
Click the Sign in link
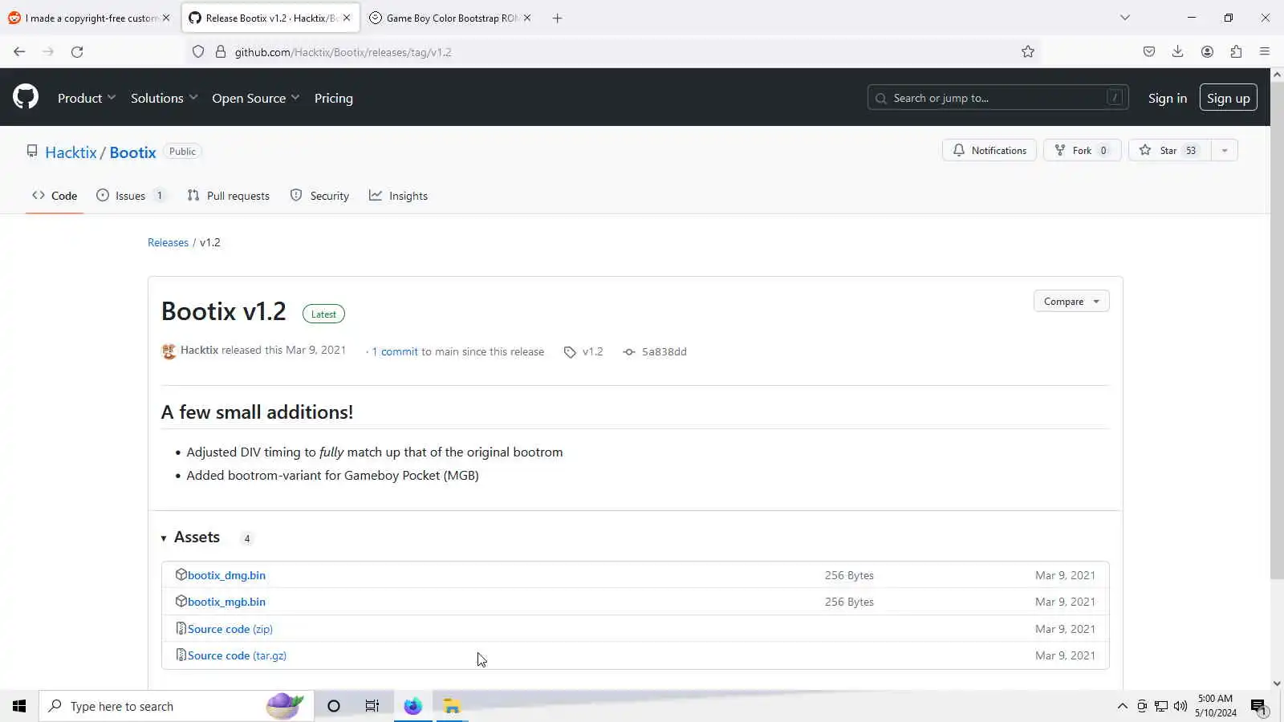(x=1168, y=98)
